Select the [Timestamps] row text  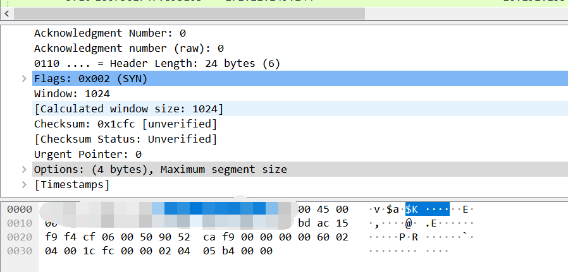pyautogui.click(x=71, y=185)
